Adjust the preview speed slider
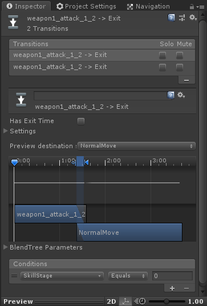The height and width of the screenshot is (306, 207). pos(167,301)
